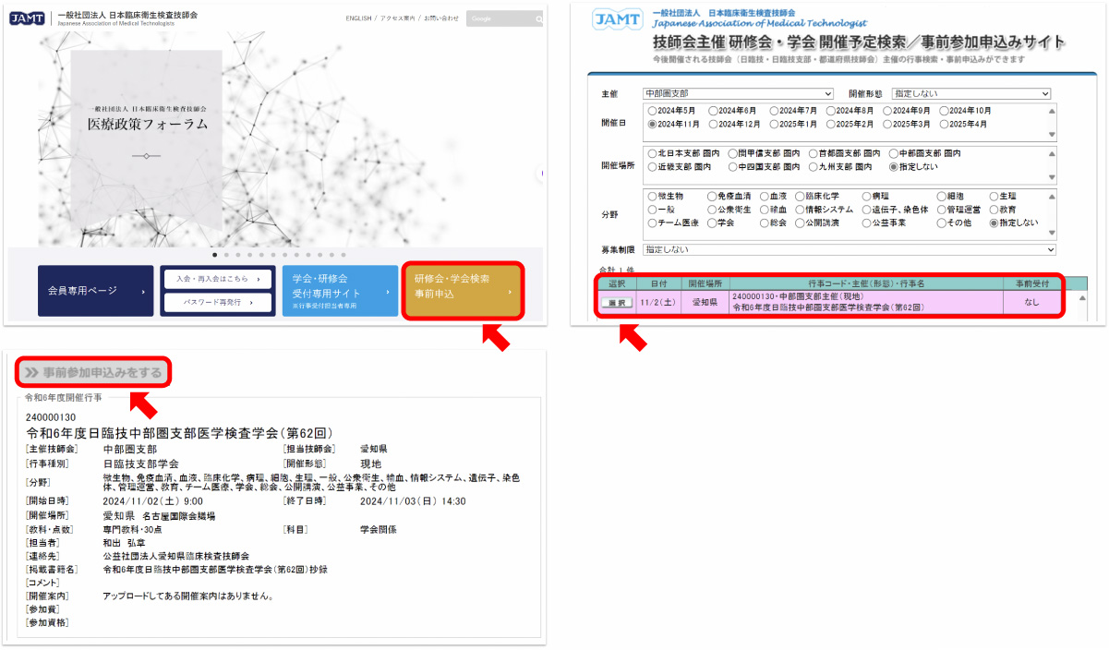Select 中部圏支部 圏内 venue radio

point(893,153)
